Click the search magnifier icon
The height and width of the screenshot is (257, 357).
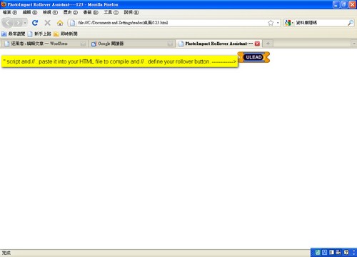click(351, 23)
